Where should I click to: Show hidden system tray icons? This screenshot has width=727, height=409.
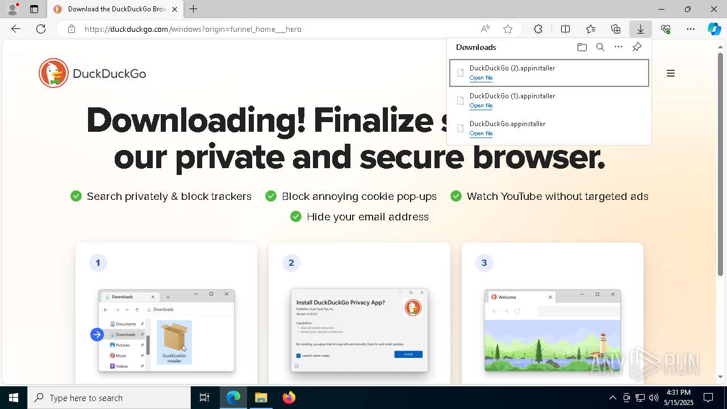612,398
